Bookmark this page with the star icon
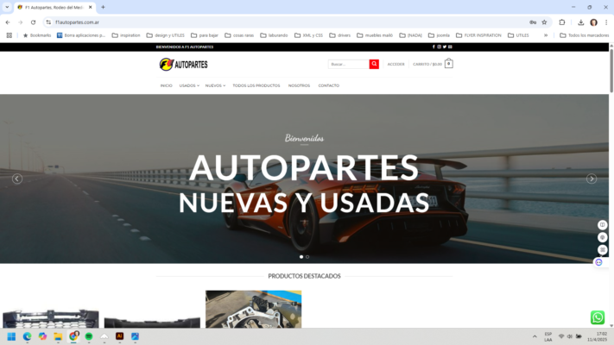The image size is (614, 345). tap(544, 22)
